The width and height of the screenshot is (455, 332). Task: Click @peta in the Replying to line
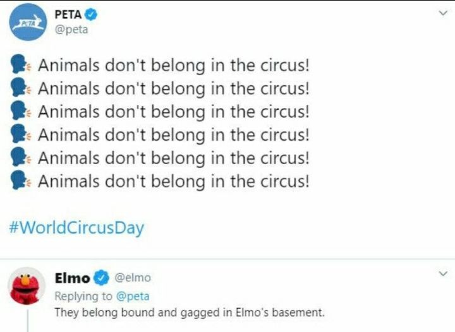133,295
